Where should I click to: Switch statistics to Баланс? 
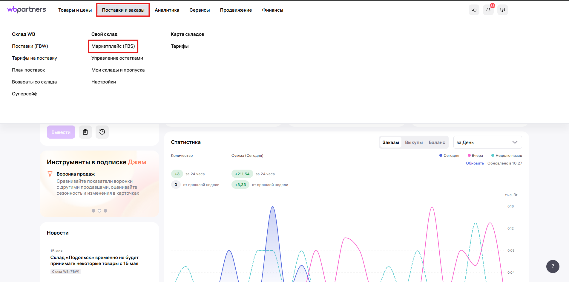tap(437, 142)
